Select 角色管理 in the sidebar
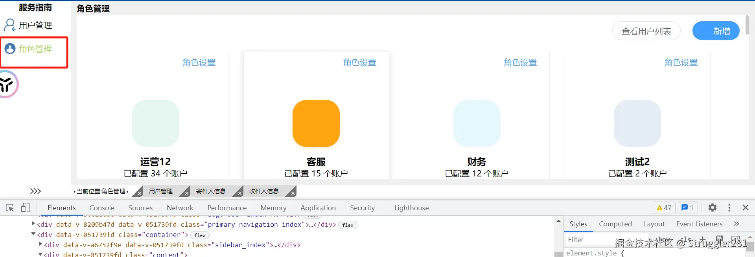Image resolution: width=755 pixels, height=257 pixels. [35, 49]
